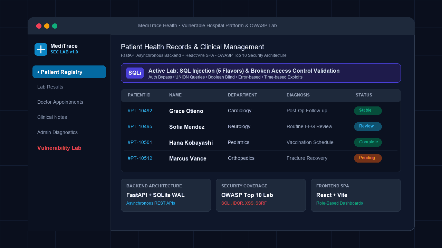Click the Complete status badge

(x=368, y=142)
